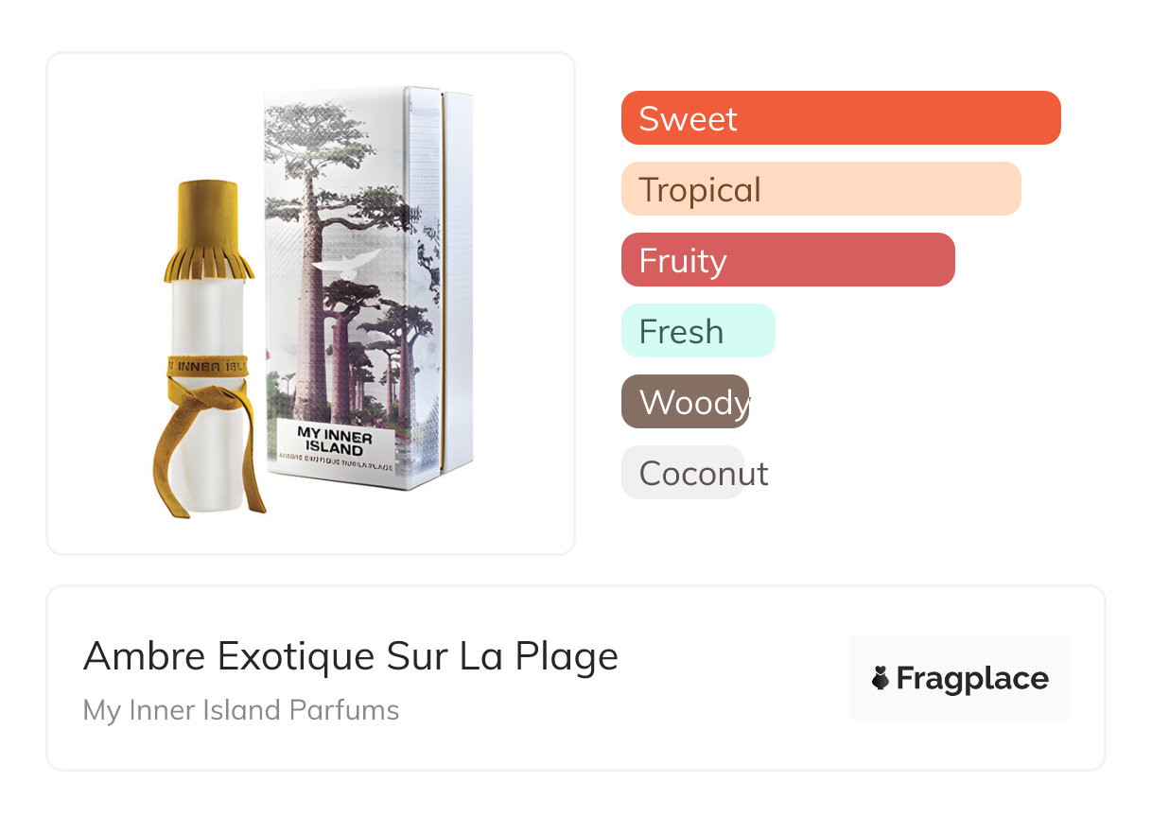The height and width of the screenshot is (817, 1152).
Task: Choose the Fruity accord bar
Action: [788, 260]
